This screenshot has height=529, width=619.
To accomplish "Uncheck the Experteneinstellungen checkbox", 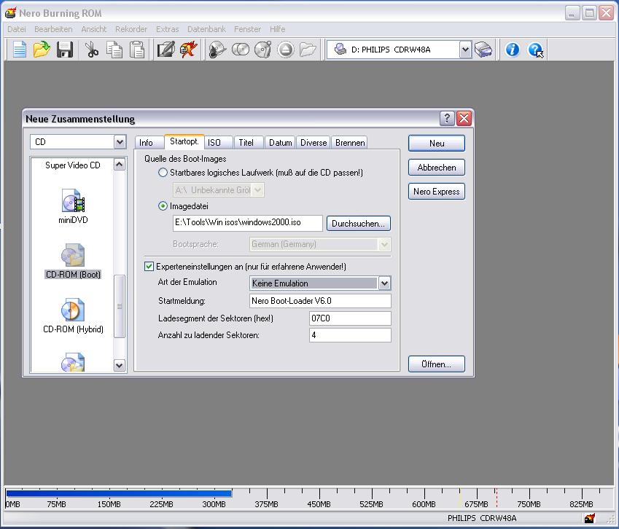I will (149, 267).
